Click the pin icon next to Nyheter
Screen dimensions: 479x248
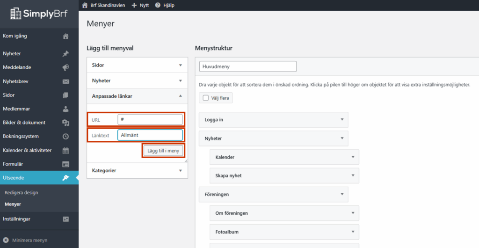(65, 54)
